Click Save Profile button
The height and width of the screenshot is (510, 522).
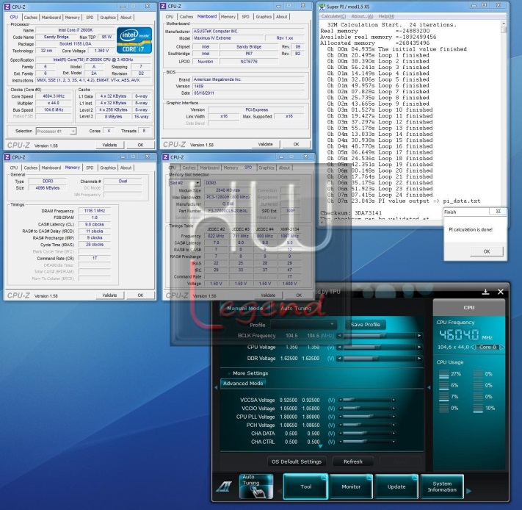coord(365,325)
